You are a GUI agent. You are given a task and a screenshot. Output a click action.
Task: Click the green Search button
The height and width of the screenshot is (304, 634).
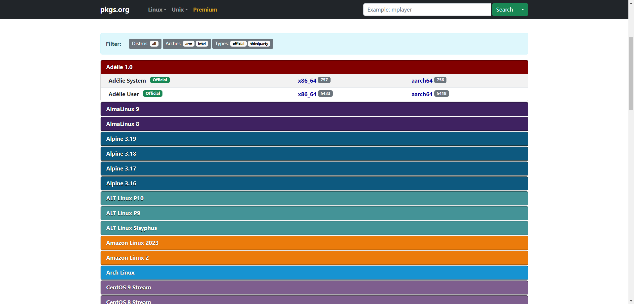coord(504,10)
